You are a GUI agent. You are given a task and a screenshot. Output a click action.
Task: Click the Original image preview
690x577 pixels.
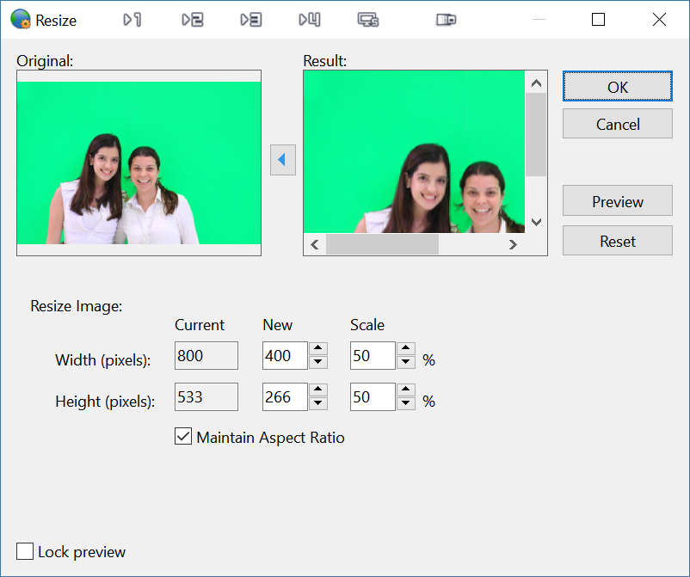tap(139, 163)
